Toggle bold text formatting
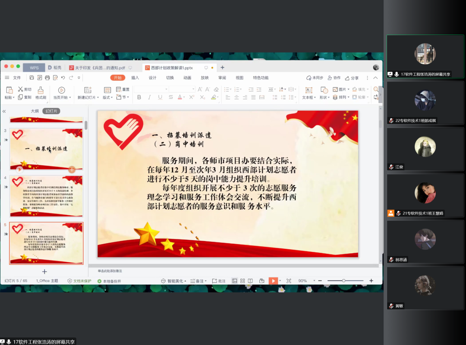 click(139, 97)
